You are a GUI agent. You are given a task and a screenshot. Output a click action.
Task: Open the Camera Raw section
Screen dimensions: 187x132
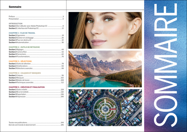point(36,52)
